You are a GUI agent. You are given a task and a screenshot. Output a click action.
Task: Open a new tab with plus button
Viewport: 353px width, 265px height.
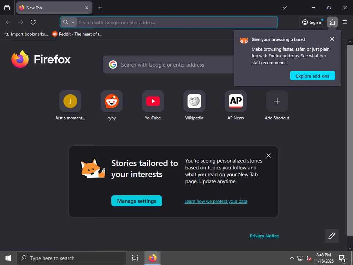click(100, 8)
